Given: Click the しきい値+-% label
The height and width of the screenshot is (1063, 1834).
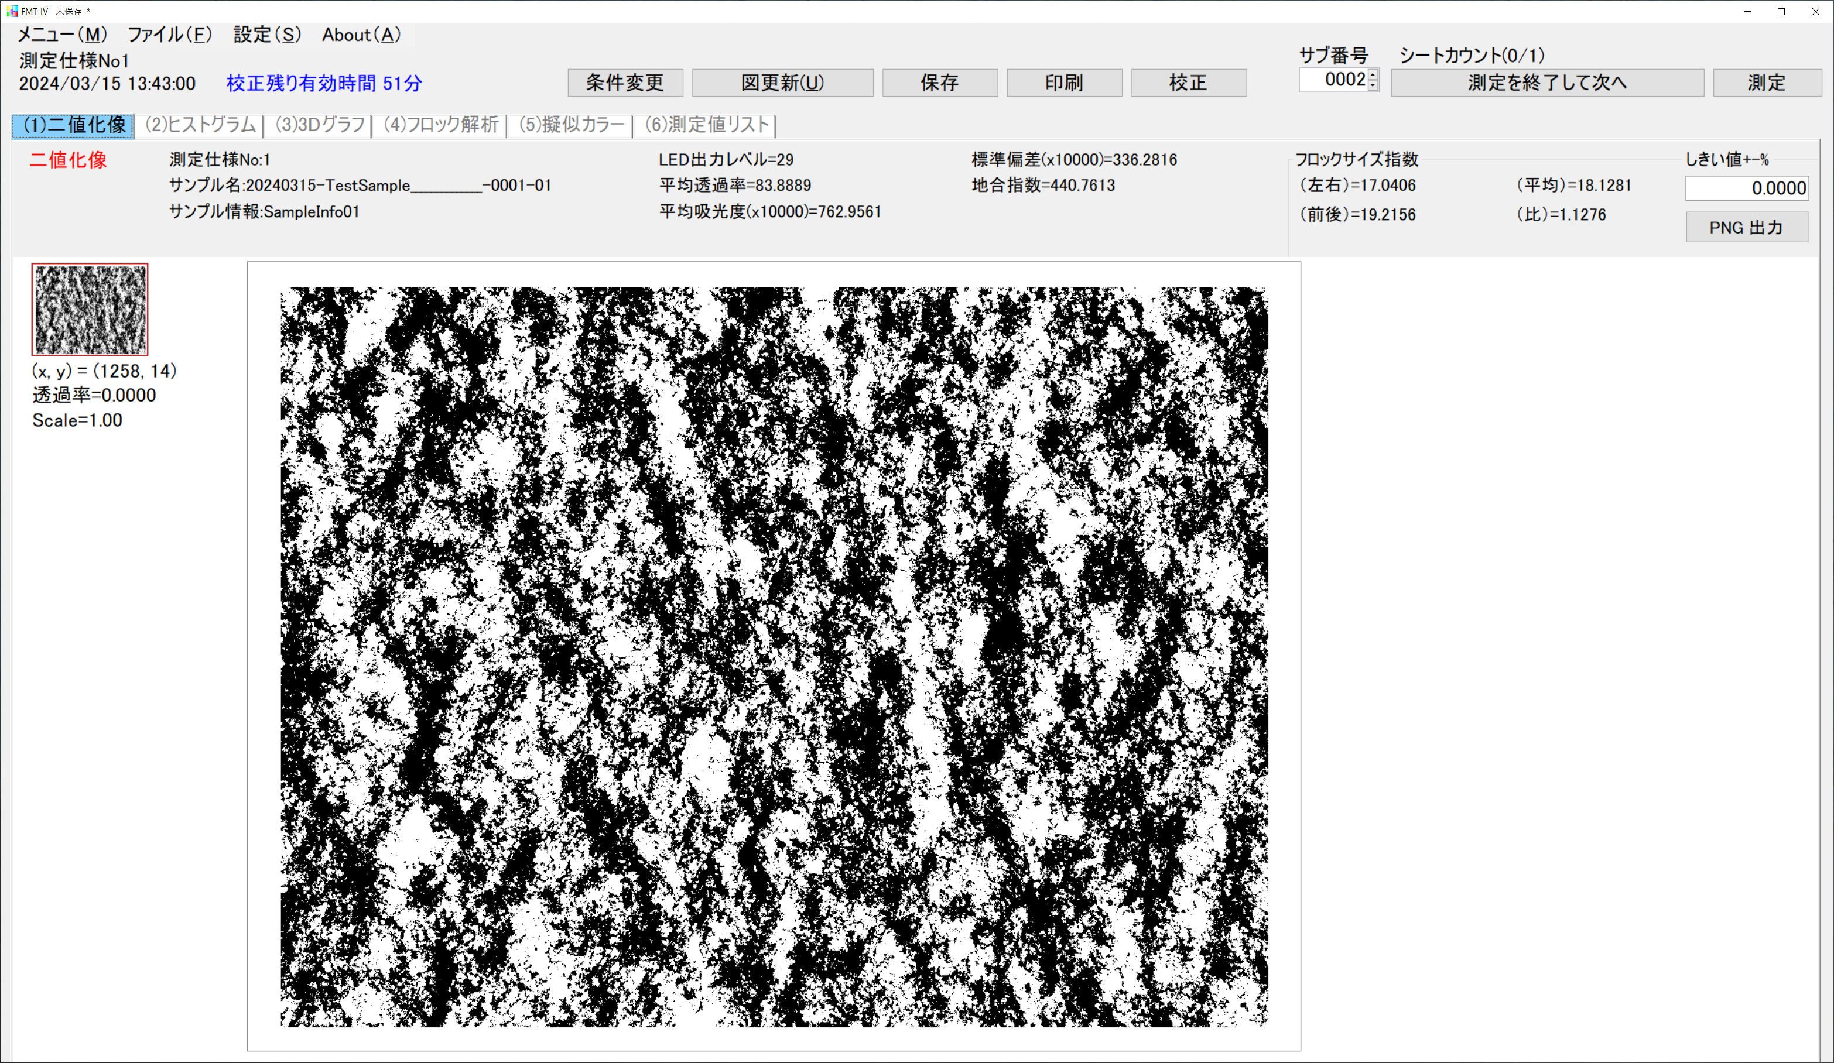Looking at the screenshot, I should pos(1727,159).
